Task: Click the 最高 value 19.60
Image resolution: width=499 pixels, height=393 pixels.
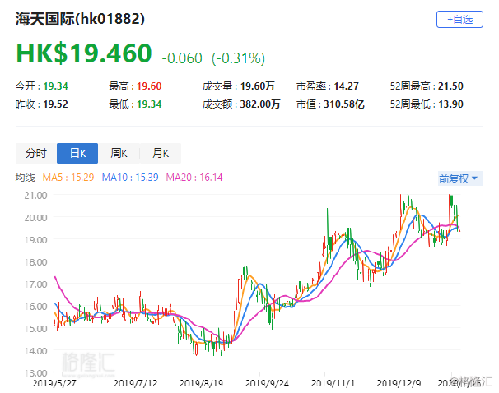Action: click(149, 86)
